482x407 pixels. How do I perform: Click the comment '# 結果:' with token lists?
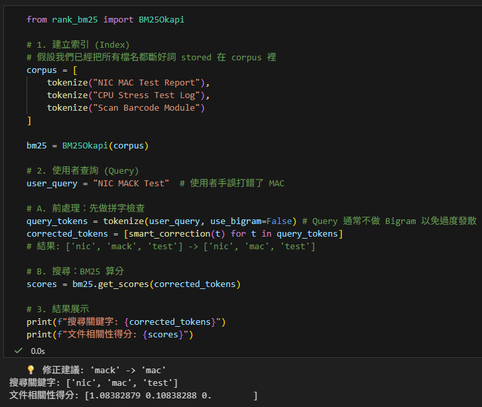[171, 247]
